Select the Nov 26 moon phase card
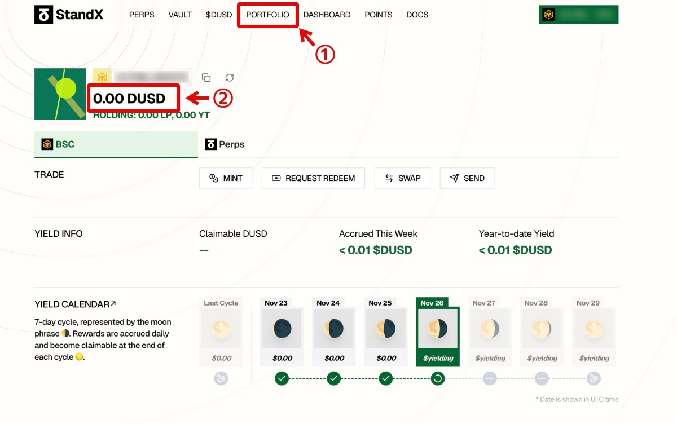 click(x=438, y=332)
